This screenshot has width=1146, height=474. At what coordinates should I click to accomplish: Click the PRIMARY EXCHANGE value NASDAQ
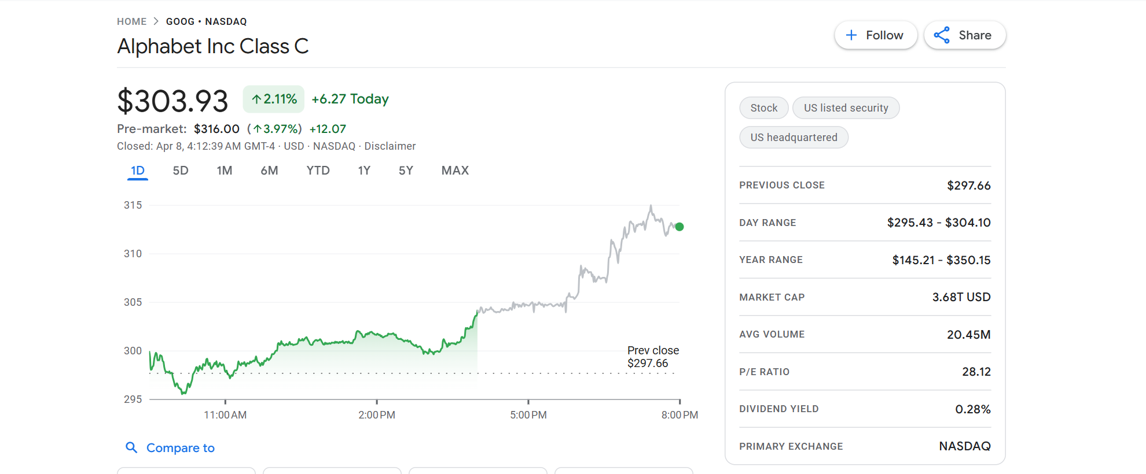click(x=965, y=446)
